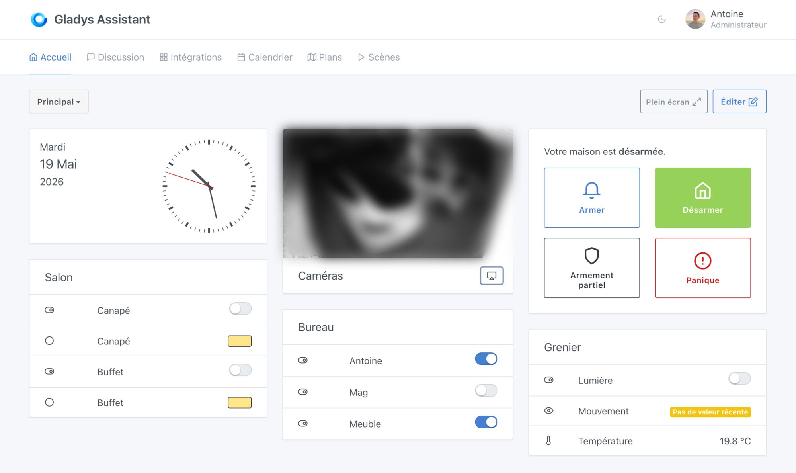Click the Mouvement eye icon in Grenier
Screen dimensions: 796x473
(548, 410)
